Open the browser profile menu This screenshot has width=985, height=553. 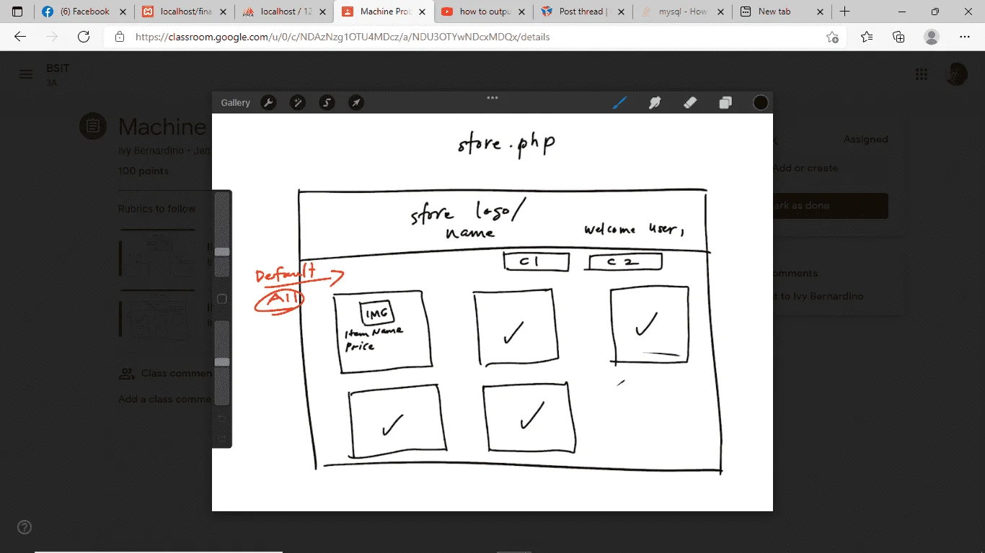click(932, 37)
